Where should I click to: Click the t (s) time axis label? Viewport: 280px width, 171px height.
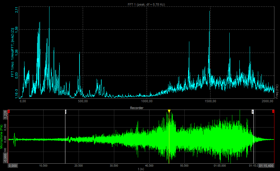(x=141, y=169)
